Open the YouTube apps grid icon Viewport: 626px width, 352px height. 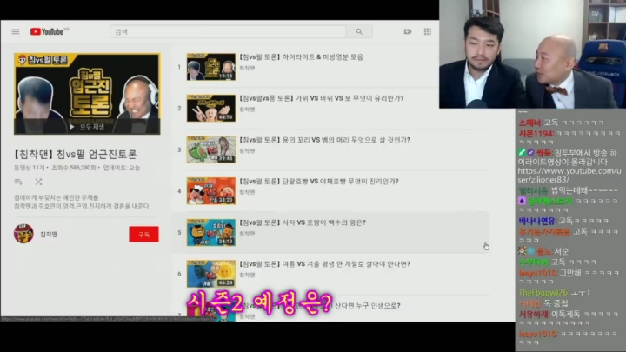pos(427,31)
